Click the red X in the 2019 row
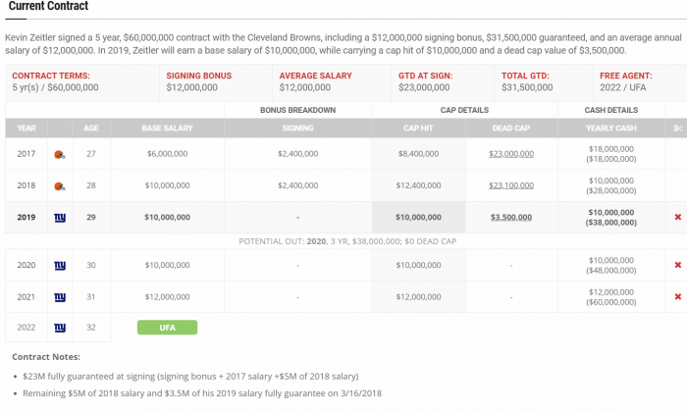This screenshot has width=687, height=413. click(x=677, y=217)
